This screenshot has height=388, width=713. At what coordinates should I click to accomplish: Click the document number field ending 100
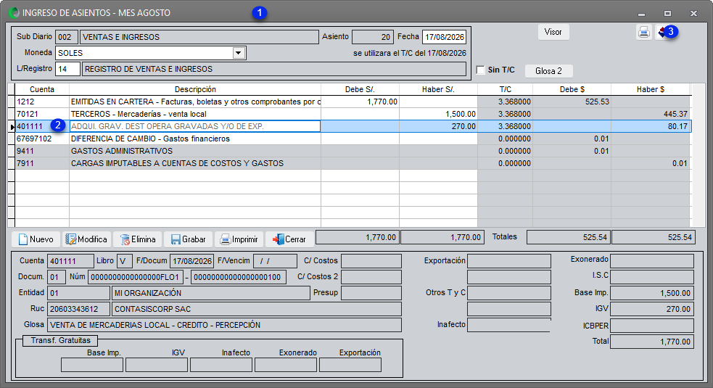[239, 276]
